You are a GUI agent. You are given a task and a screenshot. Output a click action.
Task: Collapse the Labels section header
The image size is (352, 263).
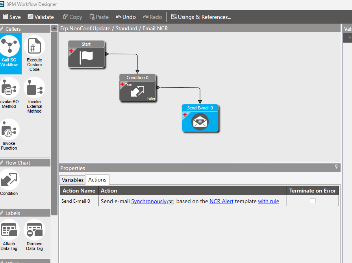tap(25, 213)
